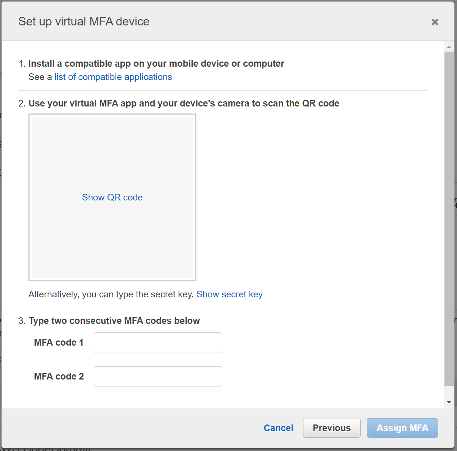Click the Show QR code link
Screen dimensions: 457x451
point(112,197)
